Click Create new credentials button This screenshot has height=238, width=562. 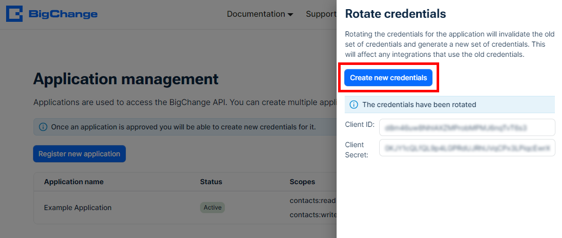point(388,78)
